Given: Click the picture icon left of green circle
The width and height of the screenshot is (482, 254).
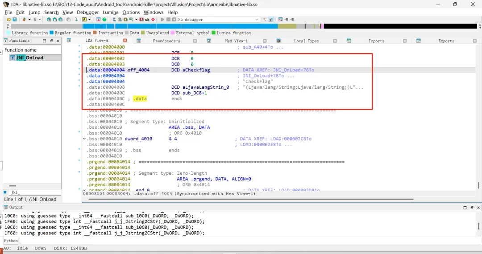Looking at the screenshot, I should point(98,20).
